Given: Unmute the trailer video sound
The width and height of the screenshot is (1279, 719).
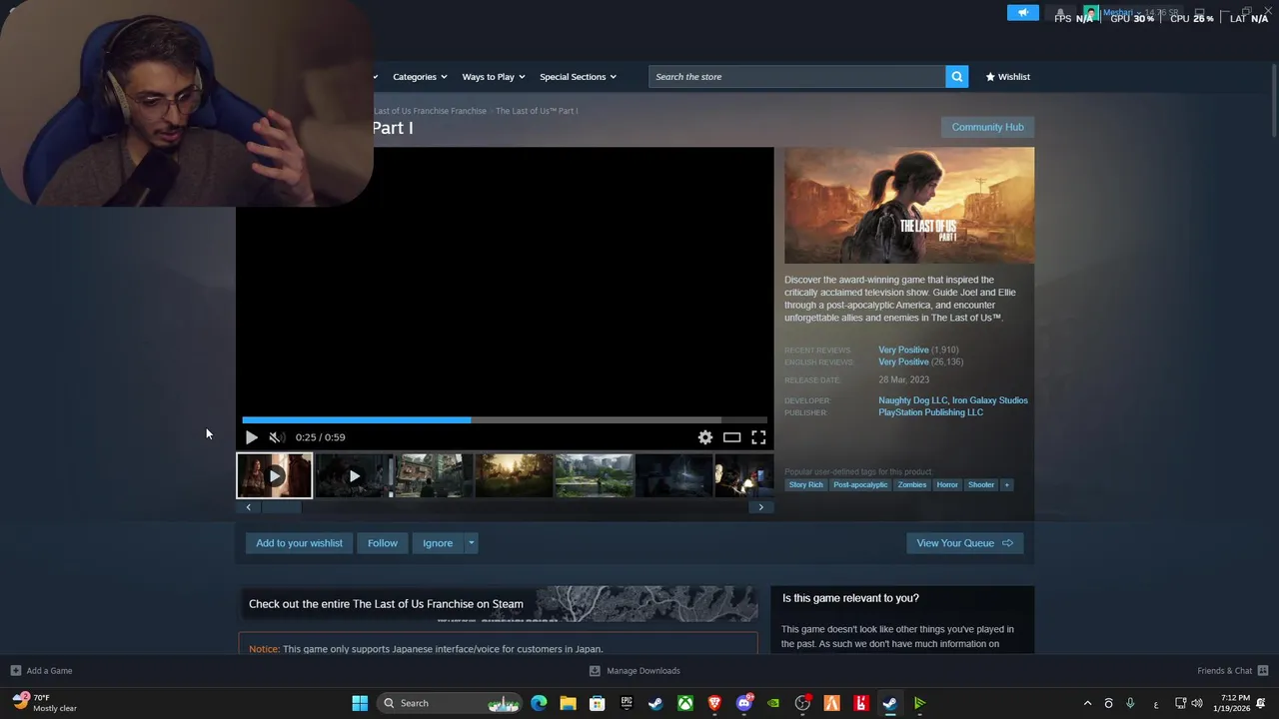Looking at the screenshot, I should click(276, 437).
